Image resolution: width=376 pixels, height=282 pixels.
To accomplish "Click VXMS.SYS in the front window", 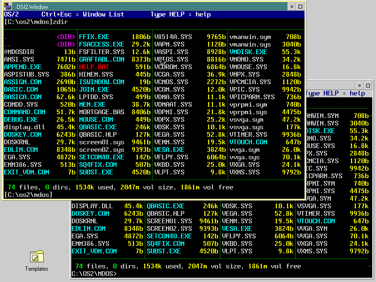I will click(x=244, y=172).
